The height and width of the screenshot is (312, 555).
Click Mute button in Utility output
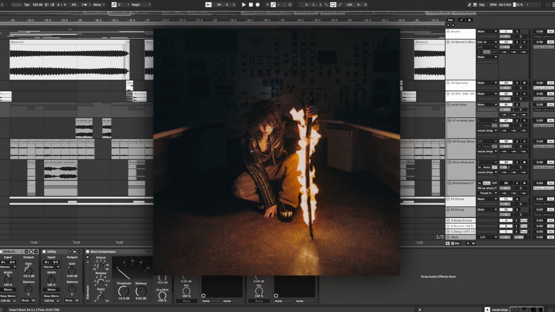click(x=69, y=300)
